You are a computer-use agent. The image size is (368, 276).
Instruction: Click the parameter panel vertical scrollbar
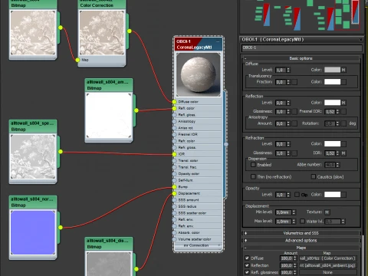pyautogui.click(x=363, y=255)
